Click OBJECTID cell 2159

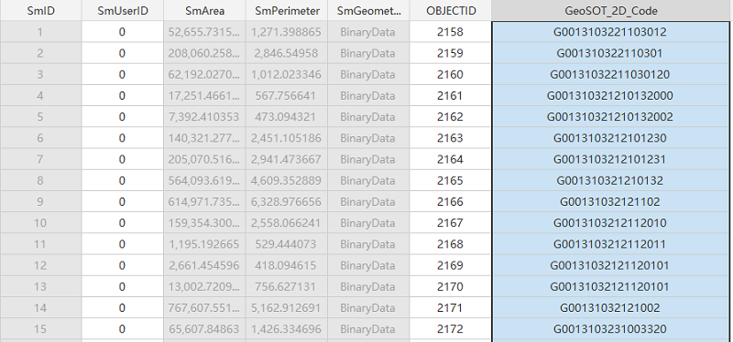[x=451, y=53]
